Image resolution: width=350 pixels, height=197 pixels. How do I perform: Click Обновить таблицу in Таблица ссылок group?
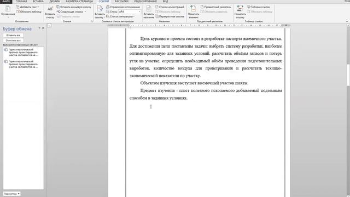point(260,11)
